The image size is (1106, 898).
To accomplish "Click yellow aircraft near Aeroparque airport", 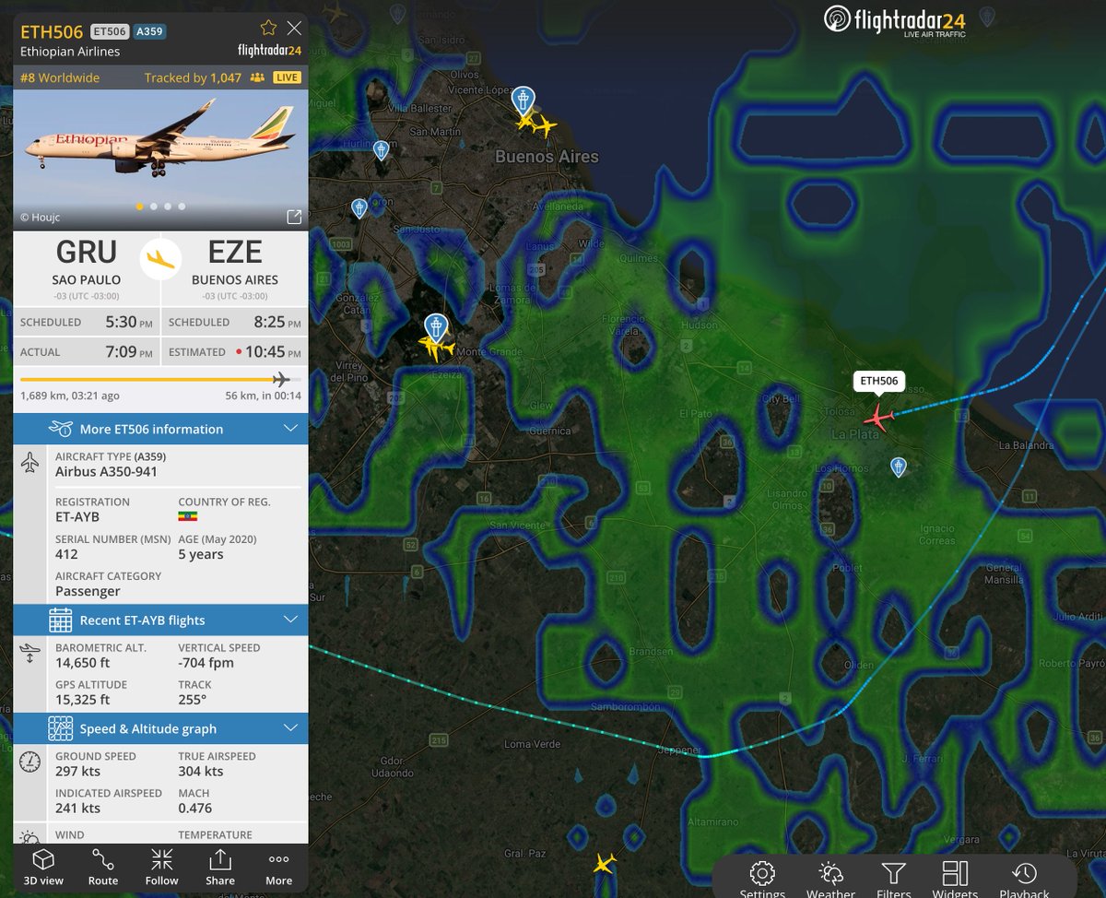I will 546,125.
